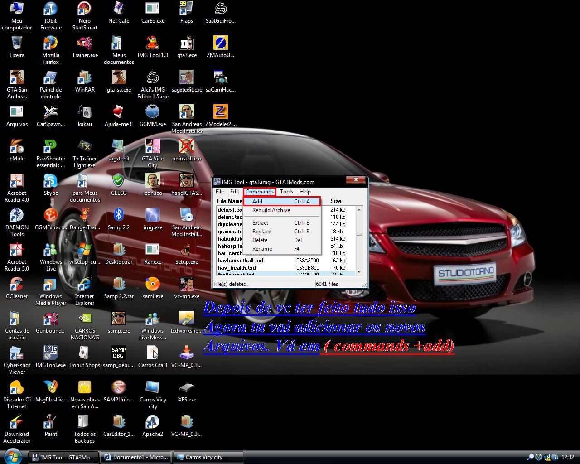The width and height of the screenshot is (580, 464).
Task: Click the file list scroll up arrow
Action: [x=359, y=210]
